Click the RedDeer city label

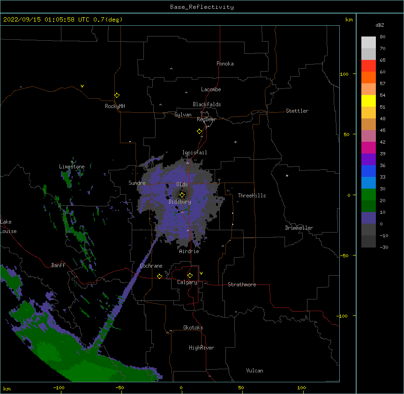click(206, 119)
